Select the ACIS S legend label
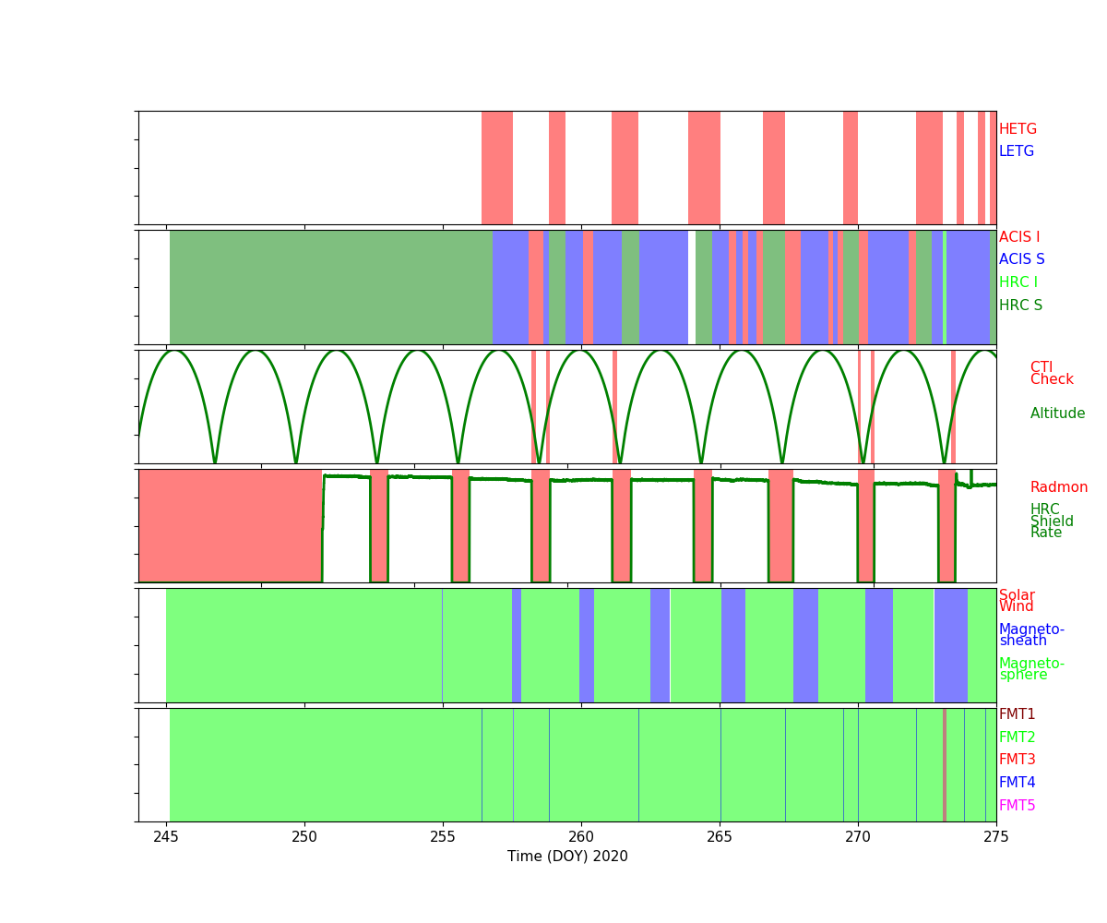Screen dimensions: 1107x923 [1021, 259]
